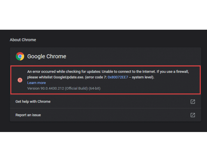Open external link icon beside Report an issue

click(x=193, y=115)
